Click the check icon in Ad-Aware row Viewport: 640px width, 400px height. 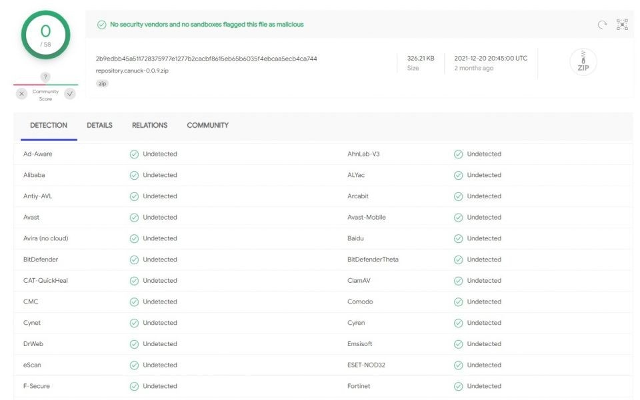134,154
